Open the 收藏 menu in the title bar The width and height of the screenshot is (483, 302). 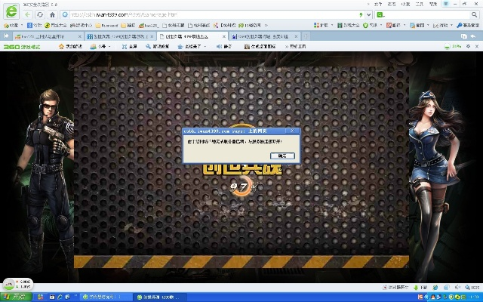tap(405, 4)
